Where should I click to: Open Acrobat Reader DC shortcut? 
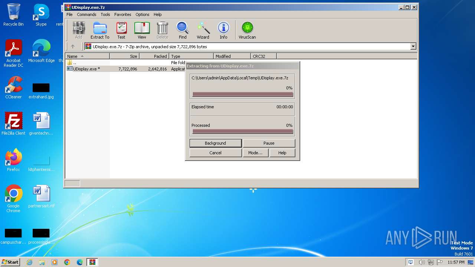tap(13, 54)
